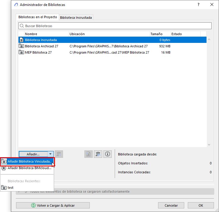Click the Cancelar button
This screenshot has height=212, width=219.
[x=171, y=205]
